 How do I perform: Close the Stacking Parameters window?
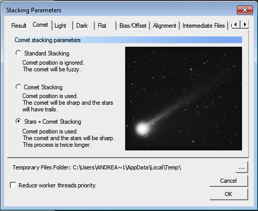pos(245,10)
